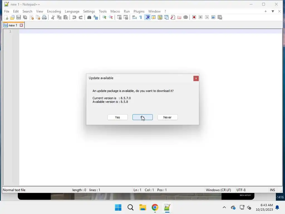Open the Macro menu

pyautogui.click(x=115, y=11)
